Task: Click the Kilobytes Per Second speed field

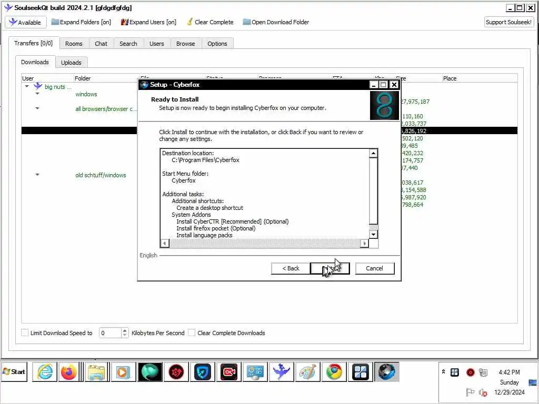Action: tap(110, 333)
